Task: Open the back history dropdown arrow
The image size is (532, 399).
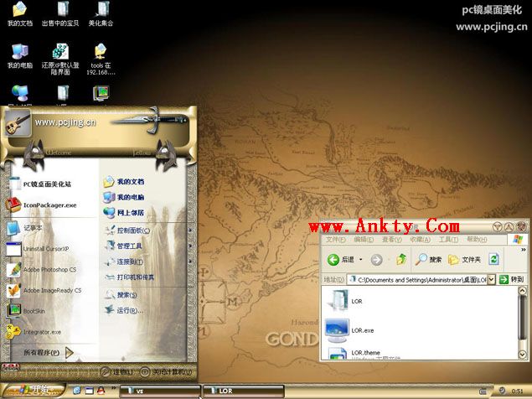Action: point(361,260)
